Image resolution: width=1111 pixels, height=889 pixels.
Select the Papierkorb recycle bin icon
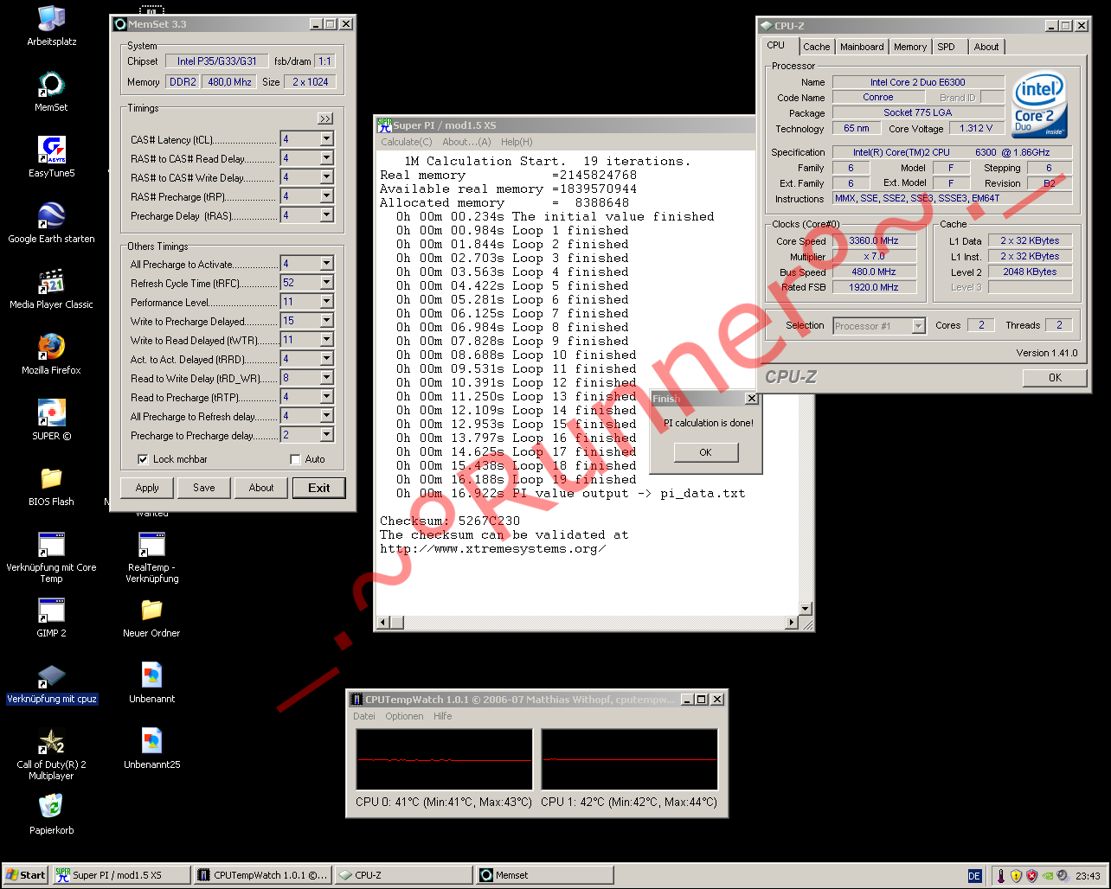point(51,815)
